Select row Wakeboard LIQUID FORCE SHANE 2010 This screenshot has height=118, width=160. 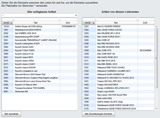pos(118,105)
